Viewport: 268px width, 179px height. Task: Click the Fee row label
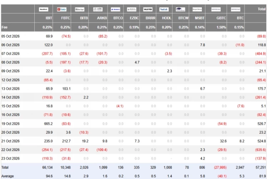coord(4,27)
